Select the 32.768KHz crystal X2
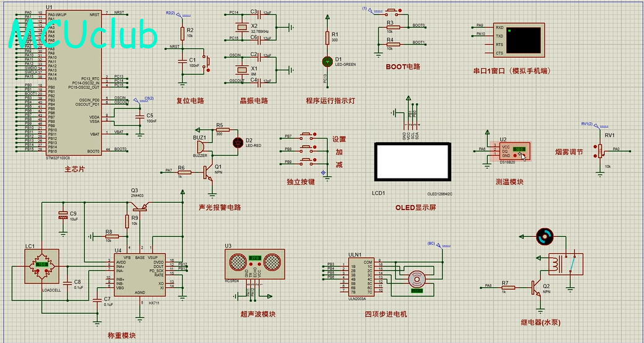Screen dimensions: 644x343 [242, 27]
